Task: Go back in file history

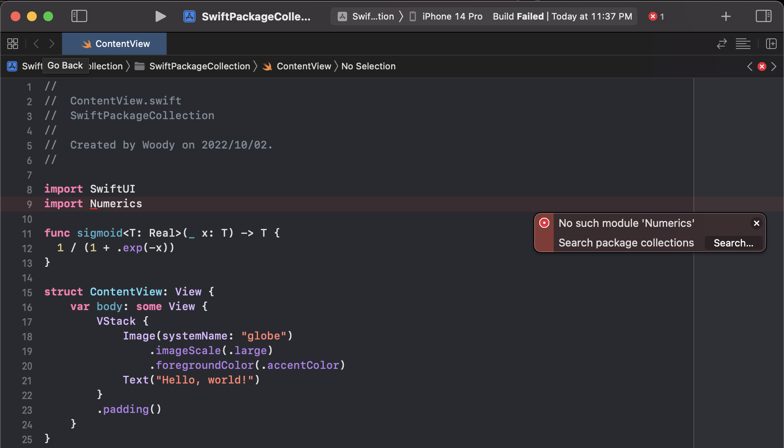Action: [36, 44]
